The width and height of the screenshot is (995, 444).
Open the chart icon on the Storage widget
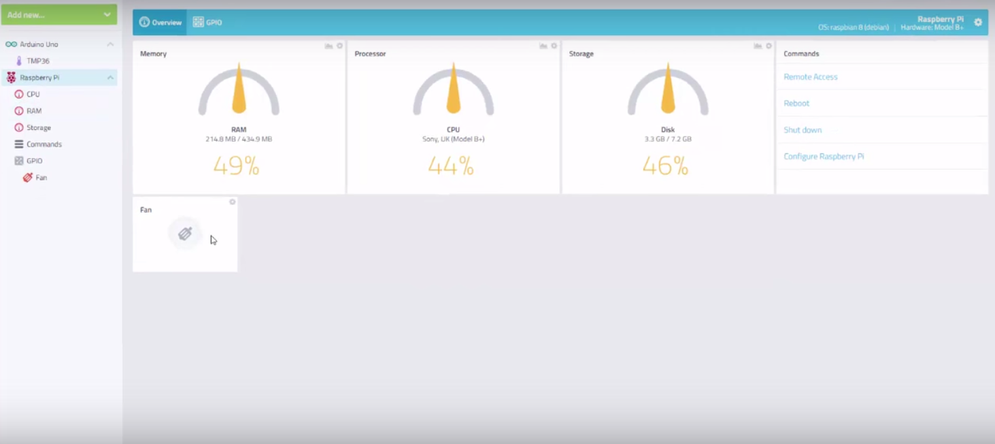758,46
